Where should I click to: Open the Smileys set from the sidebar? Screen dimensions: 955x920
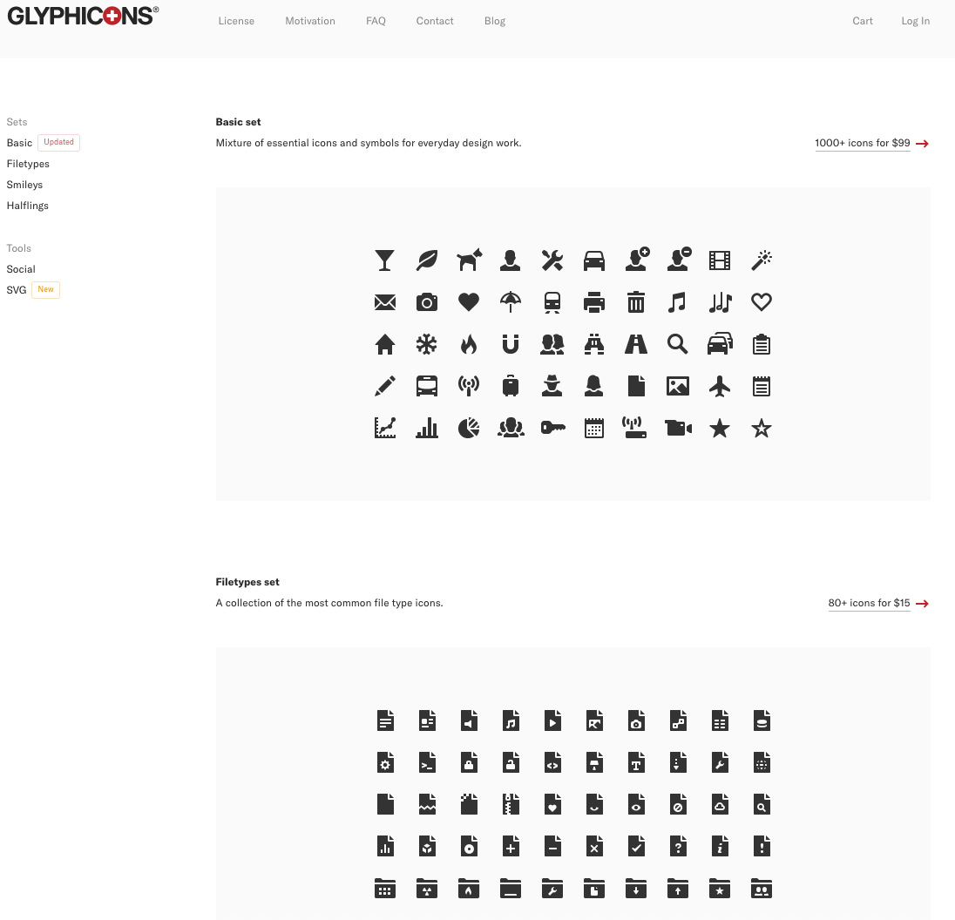pyautogui.click(x=24, y=185)
